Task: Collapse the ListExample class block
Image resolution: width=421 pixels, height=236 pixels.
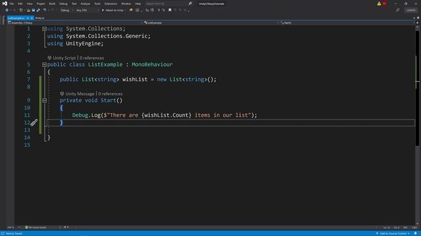Action: pyautogui.click(x=44, y=64)
